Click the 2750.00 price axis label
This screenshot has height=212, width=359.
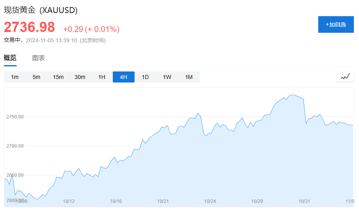15,117
